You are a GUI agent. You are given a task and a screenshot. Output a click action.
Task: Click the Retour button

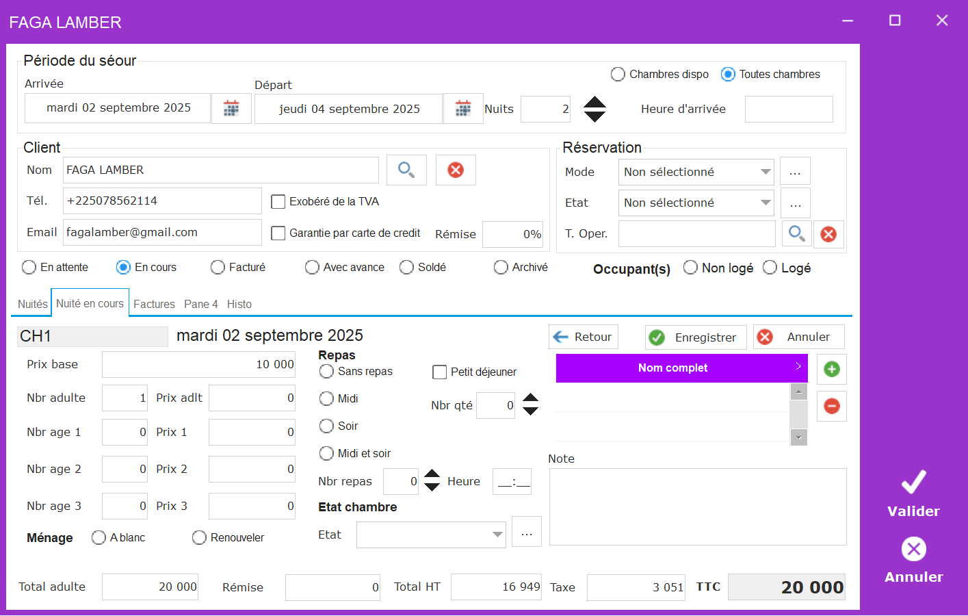tap(584, 337)
